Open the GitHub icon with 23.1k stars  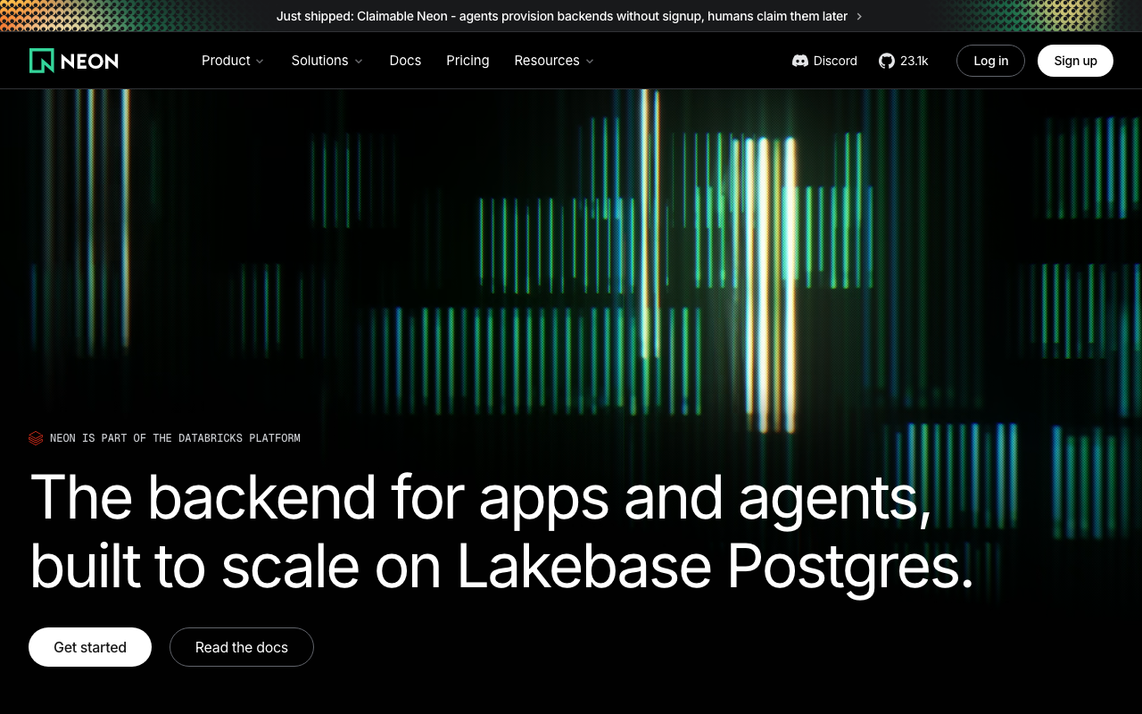point(886,61)
